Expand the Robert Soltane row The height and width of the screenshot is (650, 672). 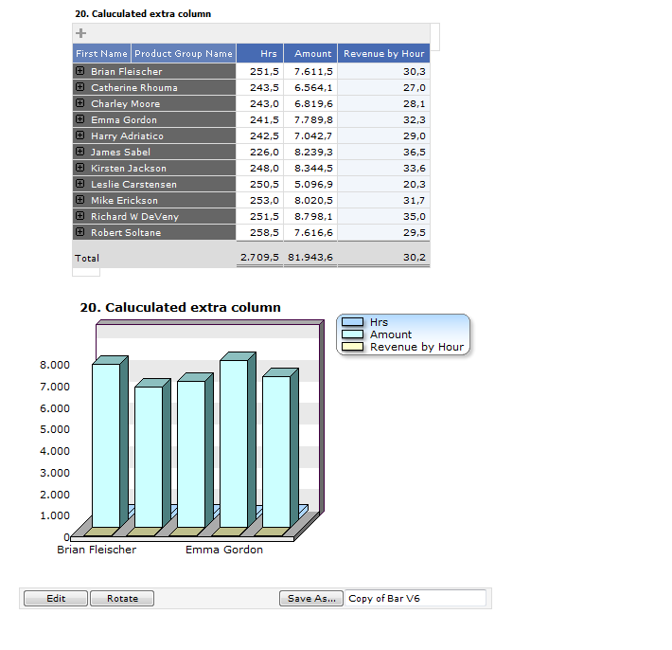(x=80, y=233)
